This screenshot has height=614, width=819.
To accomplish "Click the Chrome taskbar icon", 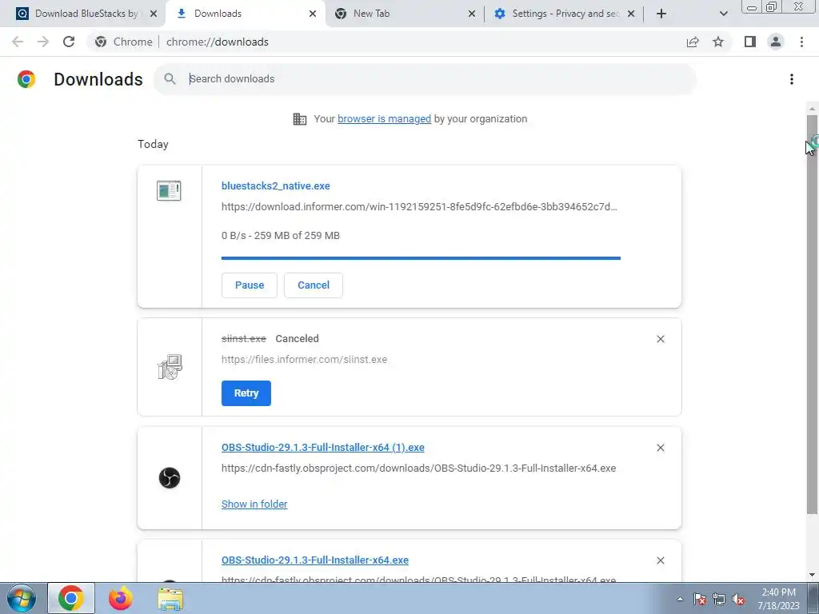I will click(71, 598).
